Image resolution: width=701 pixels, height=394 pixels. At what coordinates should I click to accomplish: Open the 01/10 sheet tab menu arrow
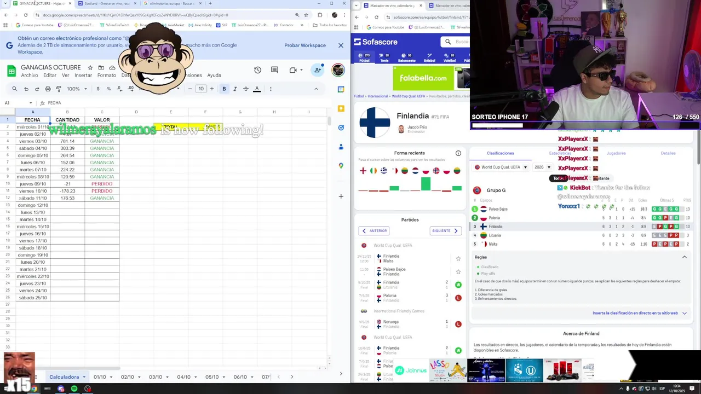click(x=111, y=377)
